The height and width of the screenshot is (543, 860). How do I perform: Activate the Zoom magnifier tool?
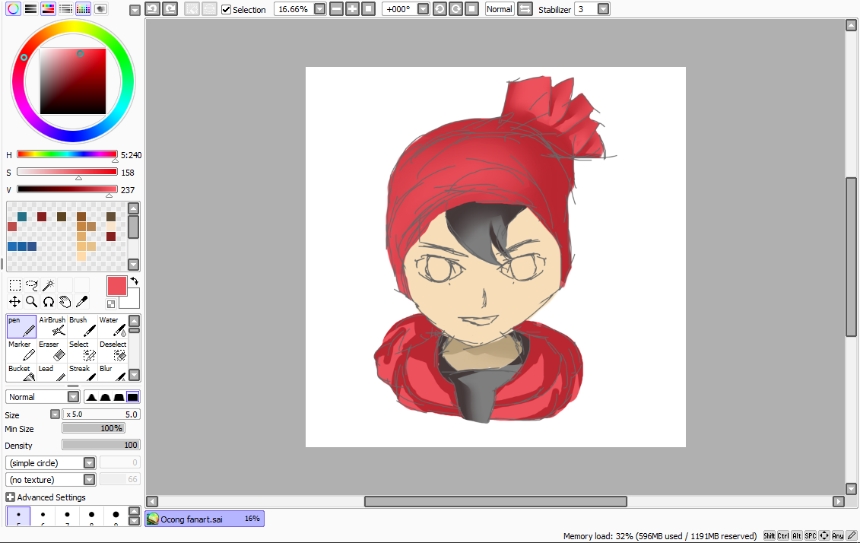click(30, 301)
